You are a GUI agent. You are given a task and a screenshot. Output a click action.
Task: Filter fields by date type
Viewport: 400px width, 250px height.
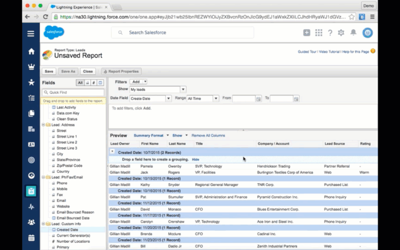100,83
